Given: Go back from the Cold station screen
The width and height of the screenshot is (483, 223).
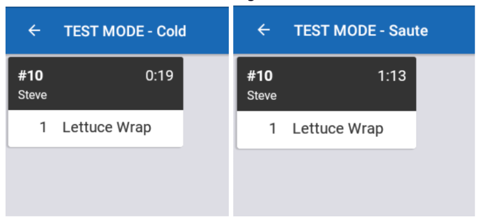Looking at the screenshot, I should (34, 31).
